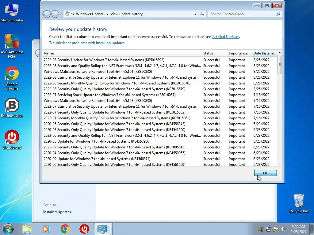314x235 pixels.
Task: Open the arrow after Windows Update breadcrumb
Action: 107,14
